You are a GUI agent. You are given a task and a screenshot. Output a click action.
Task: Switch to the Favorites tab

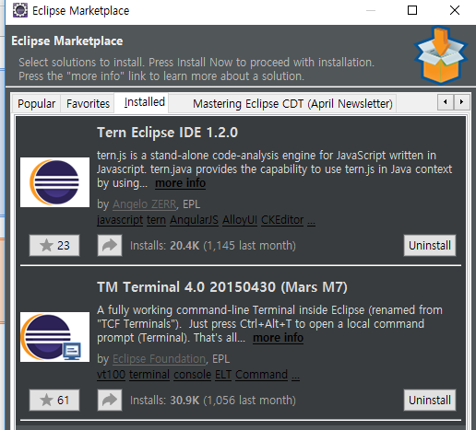(88, 104)
